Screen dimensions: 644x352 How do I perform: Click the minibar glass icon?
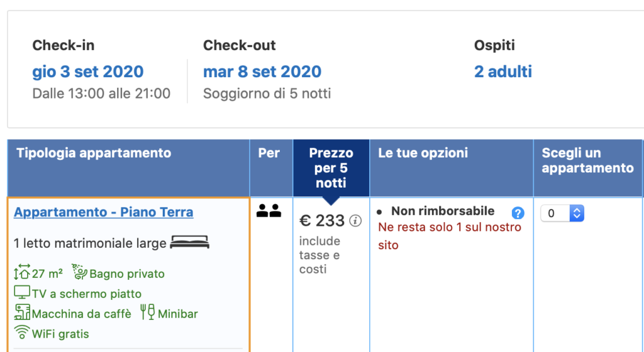[148, 312]
